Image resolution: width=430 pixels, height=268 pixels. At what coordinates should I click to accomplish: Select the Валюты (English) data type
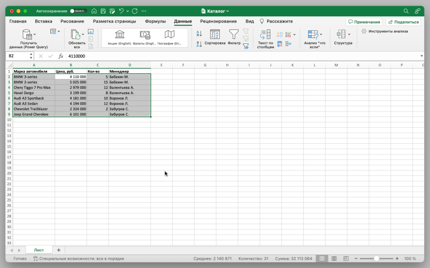pyautogui.click(x=144, y=38)
